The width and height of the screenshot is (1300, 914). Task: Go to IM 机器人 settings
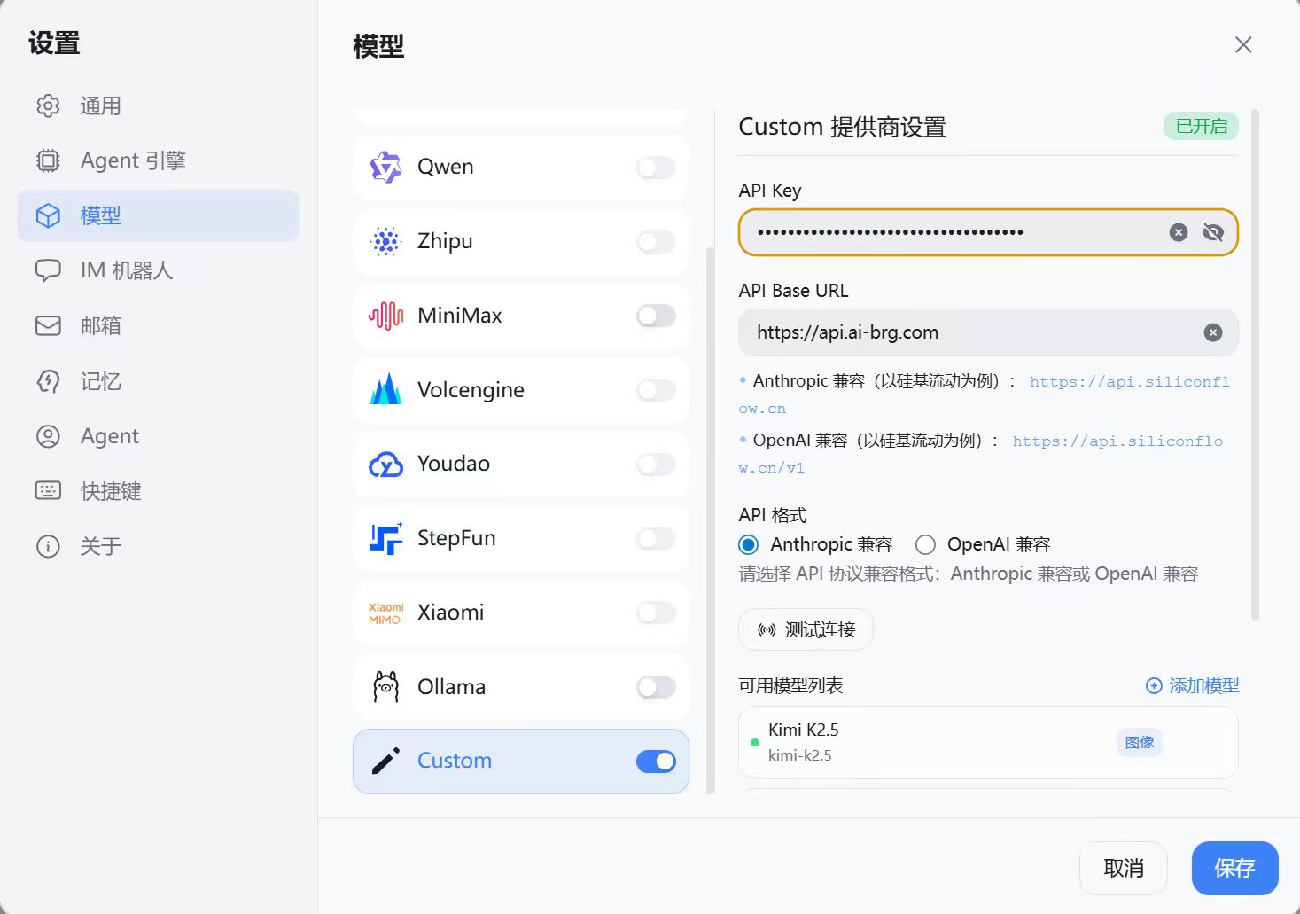point(126,270)
